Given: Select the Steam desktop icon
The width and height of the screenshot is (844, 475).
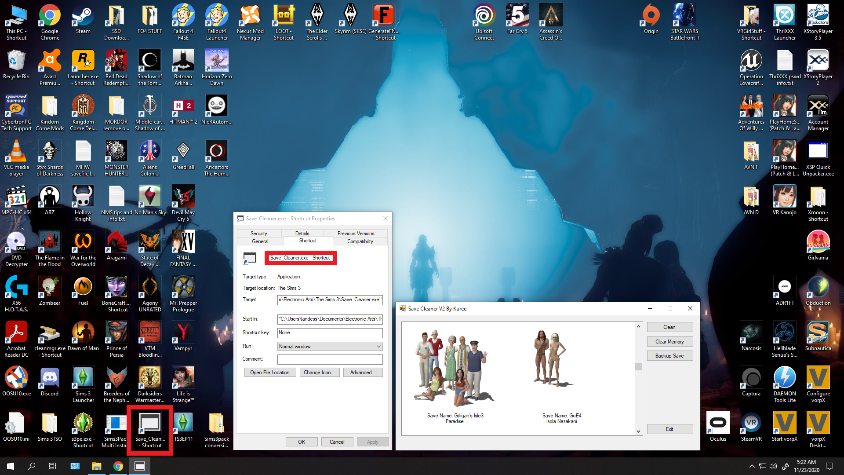Looking at the screenshot, I should [x=83, y=19].
